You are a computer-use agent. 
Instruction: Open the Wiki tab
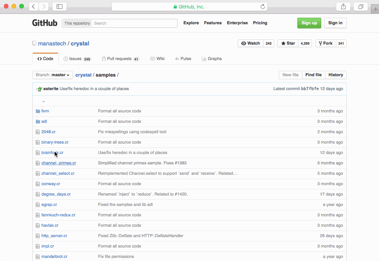[158, 59]
